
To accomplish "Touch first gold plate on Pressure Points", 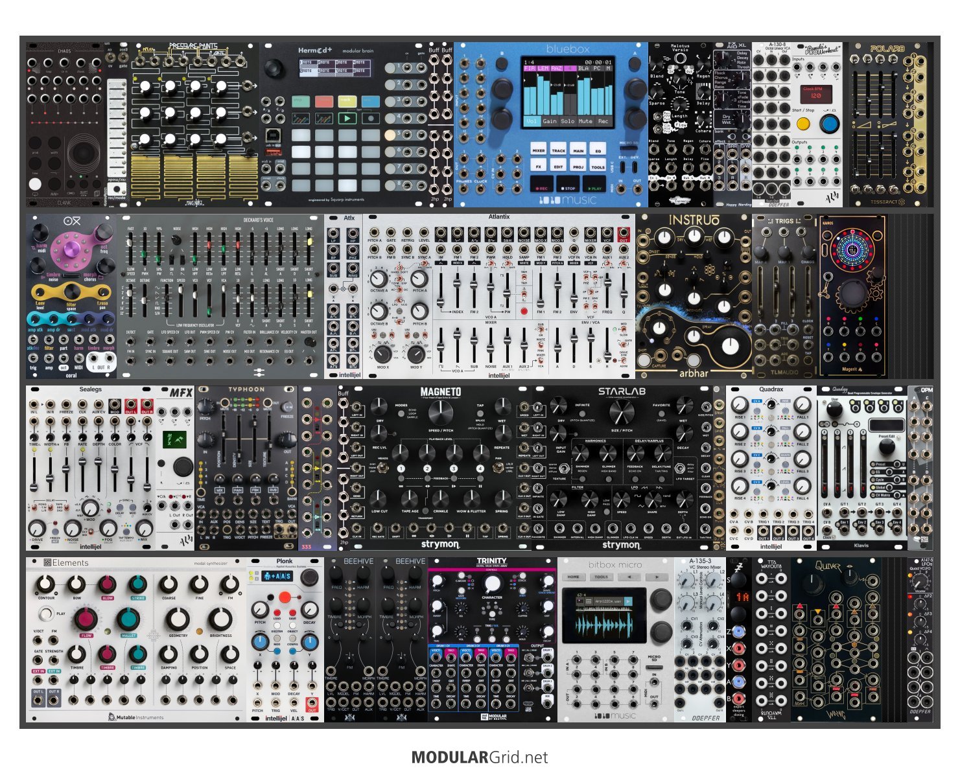I will tap(146, 179).
